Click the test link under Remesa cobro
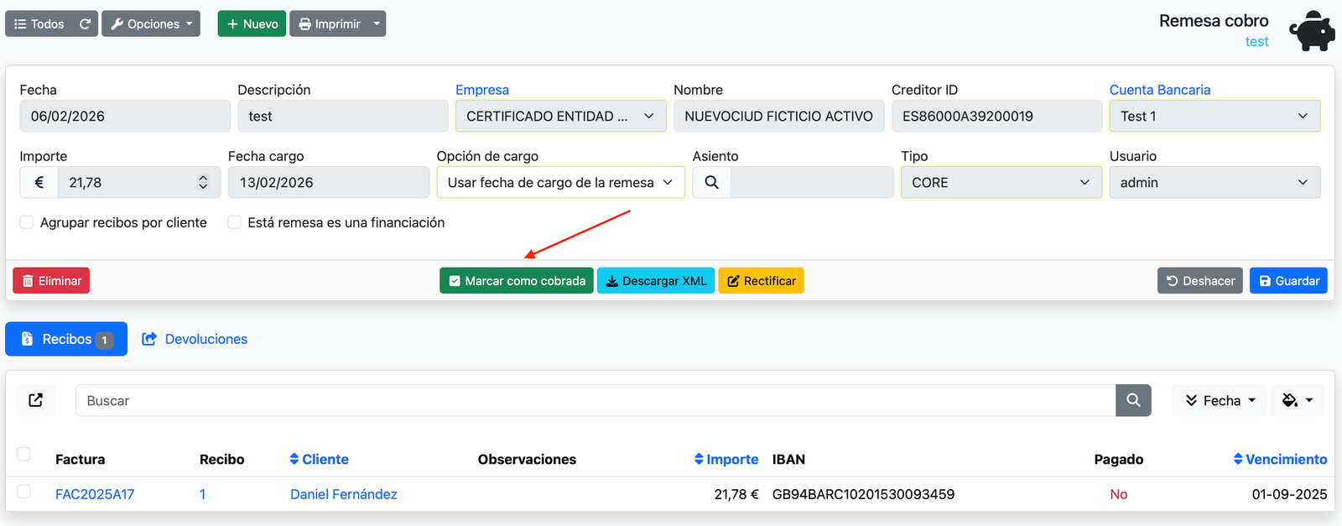Image resolution: width=1342 pixels, height=526 pixels. coord(1256,42)
